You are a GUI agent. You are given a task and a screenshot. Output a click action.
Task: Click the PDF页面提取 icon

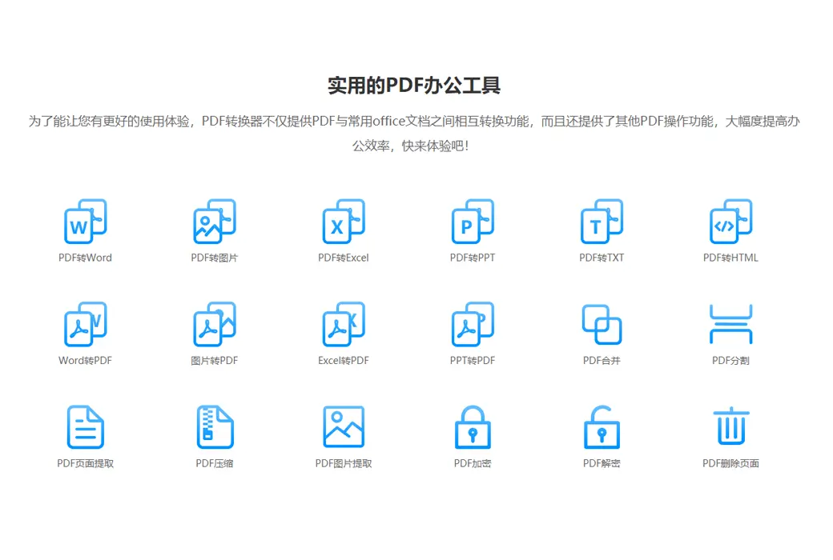(x=86, y=427)
